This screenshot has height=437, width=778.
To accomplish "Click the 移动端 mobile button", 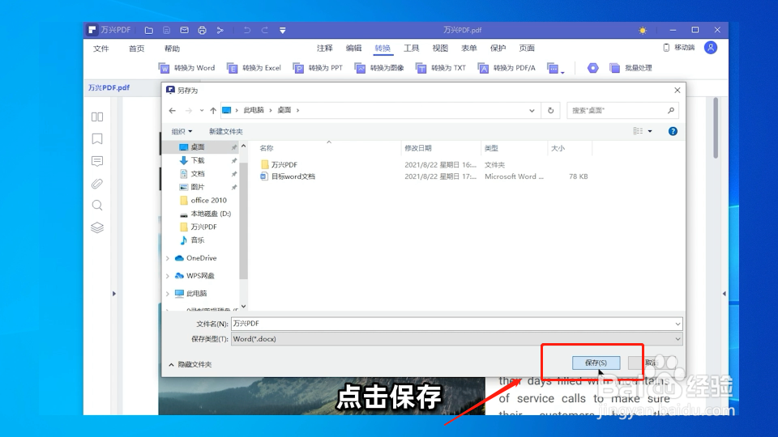I will (x=679, y=48).
